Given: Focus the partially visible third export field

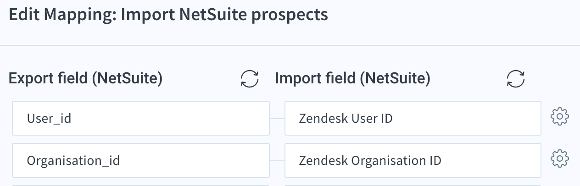Looking at the screenshot, I should click(x=141, y=186).
